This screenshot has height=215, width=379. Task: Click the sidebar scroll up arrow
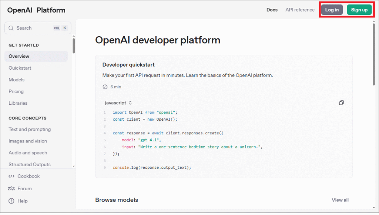(74, 36)
